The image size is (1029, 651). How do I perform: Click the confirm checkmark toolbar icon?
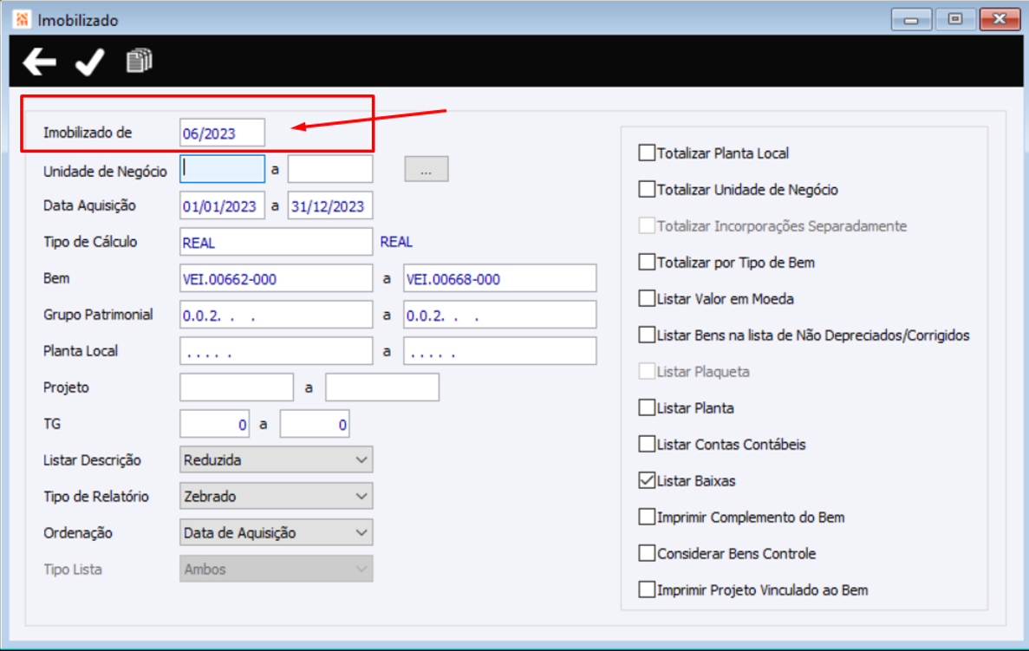[89, 62]
